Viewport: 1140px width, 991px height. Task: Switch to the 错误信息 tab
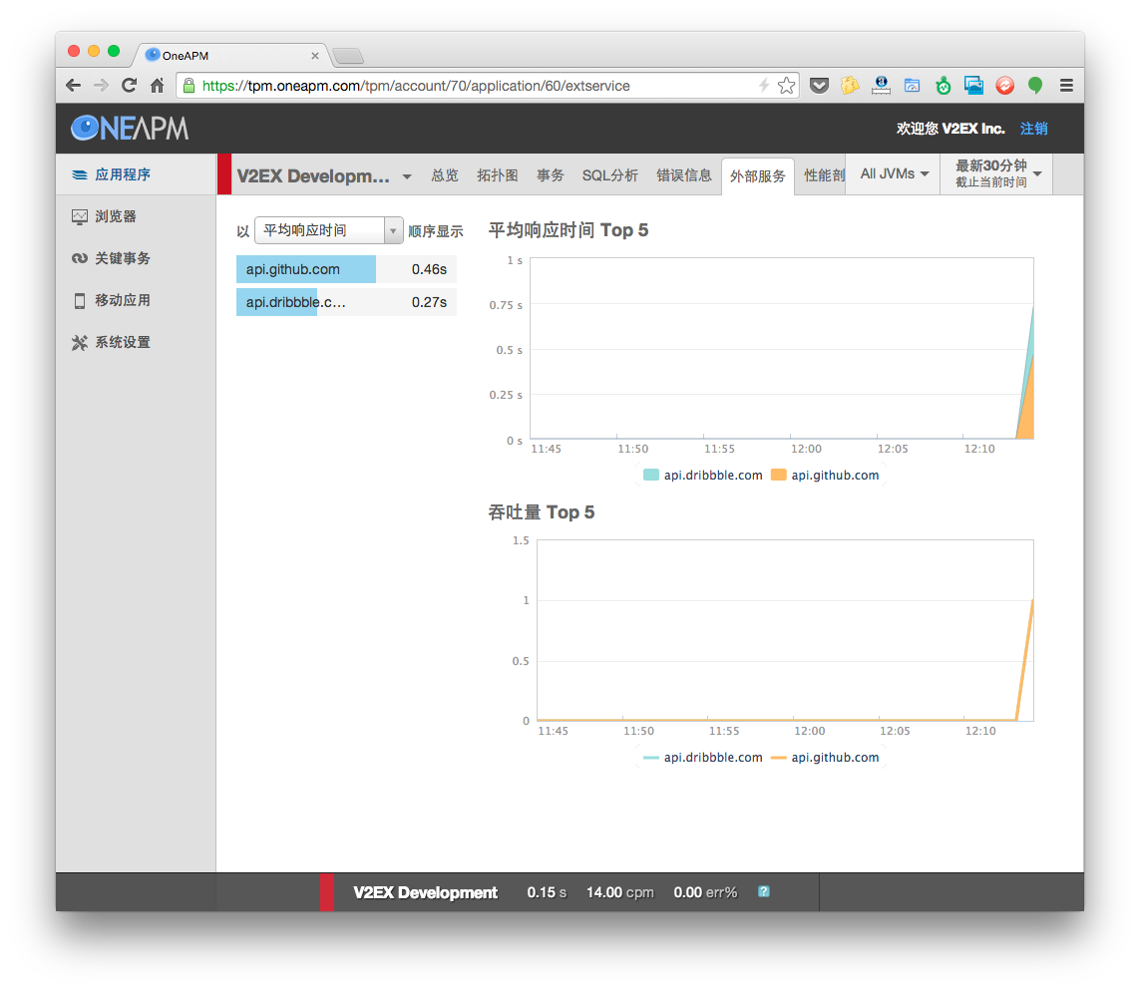point(684,175)
